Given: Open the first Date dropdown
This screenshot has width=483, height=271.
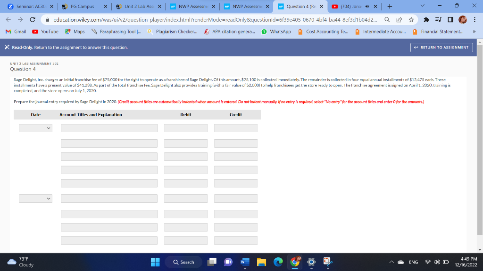Looking at the screenshot, I should [x=35, y=128].
